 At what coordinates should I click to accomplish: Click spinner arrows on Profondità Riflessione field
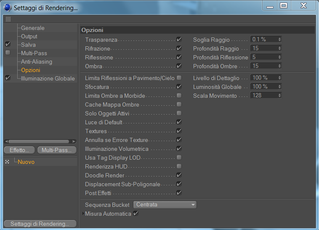pos(279,57)
